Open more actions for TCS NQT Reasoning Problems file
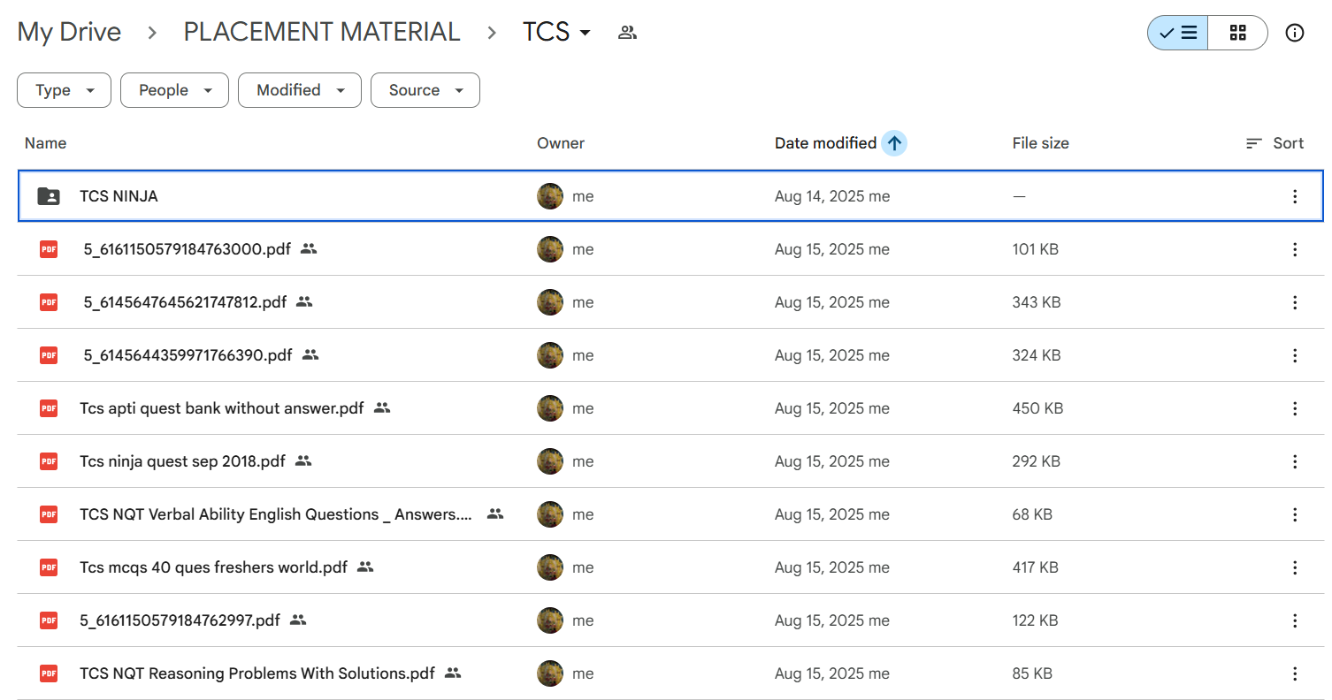The image size is (1332, 700). (1294, 673)
